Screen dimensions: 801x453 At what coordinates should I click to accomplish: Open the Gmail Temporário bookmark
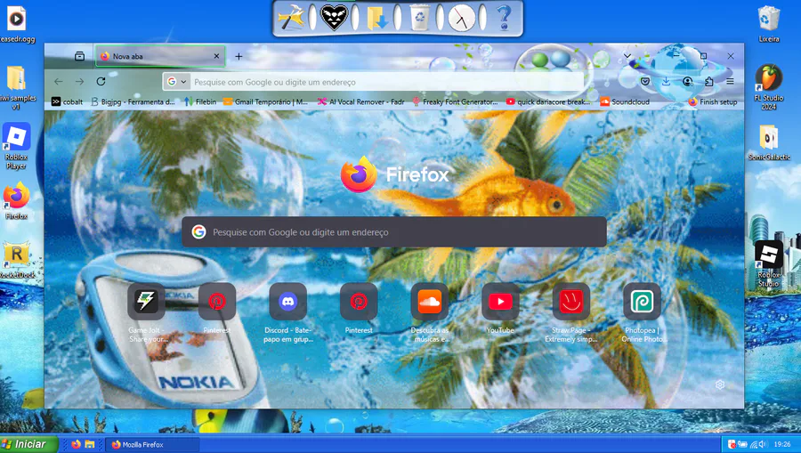(265, 101)
